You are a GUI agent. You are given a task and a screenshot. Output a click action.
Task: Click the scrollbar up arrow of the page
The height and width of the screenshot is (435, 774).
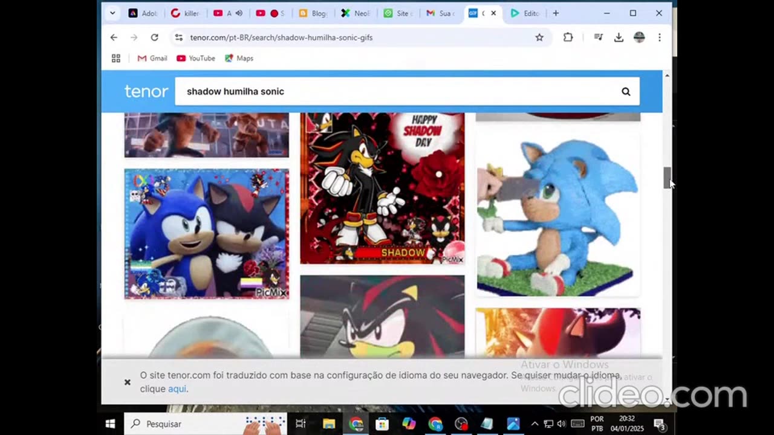point(667,76)
